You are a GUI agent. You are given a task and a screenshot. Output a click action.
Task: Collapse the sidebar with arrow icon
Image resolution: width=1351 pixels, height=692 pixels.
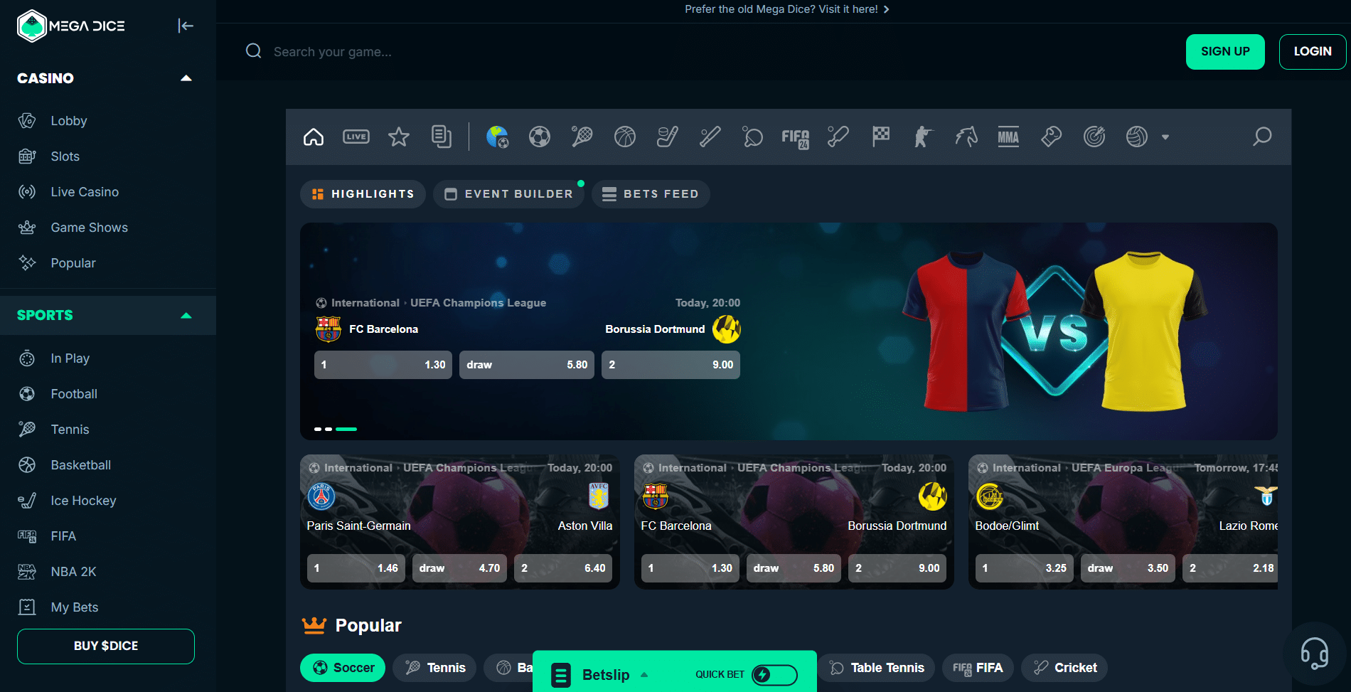click(186, 26)
